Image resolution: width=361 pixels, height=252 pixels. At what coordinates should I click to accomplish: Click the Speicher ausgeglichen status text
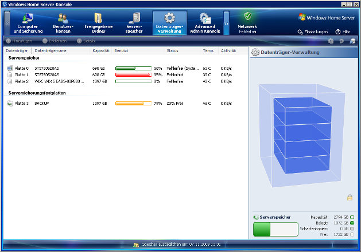pos(181,245)
